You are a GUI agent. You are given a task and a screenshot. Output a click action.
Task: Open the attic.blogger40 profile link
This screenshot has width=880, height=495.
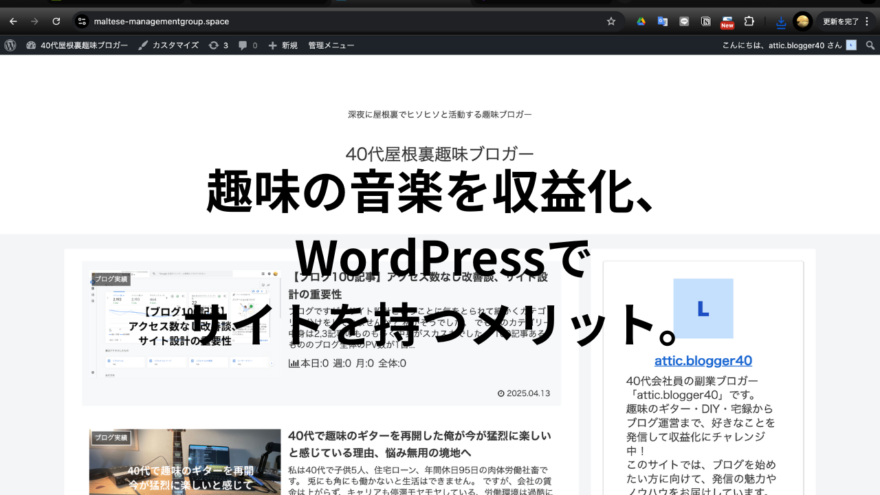[703, 360]
